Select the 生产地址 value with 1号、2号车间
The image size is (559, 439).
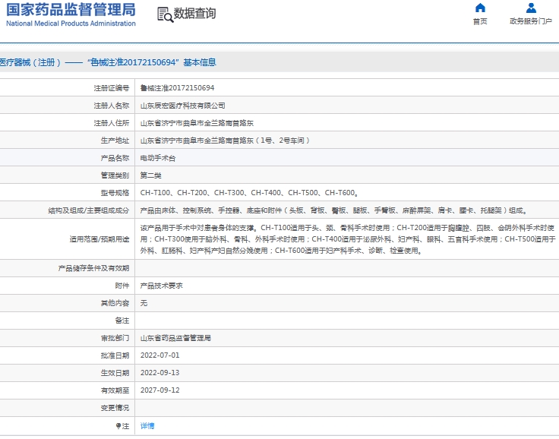coord(226,141)
